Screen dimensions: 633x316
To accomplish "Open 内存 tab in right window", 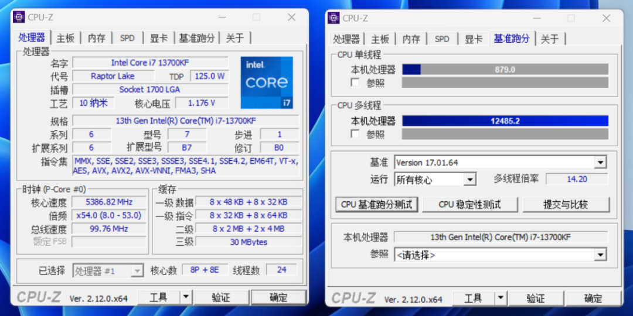I will (412, 39).
